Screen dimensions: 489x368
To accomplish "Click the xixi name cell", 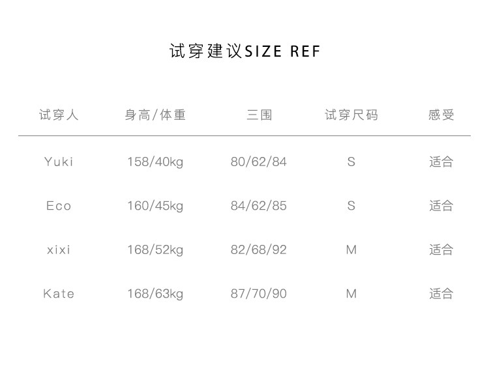I will point(59,249).
